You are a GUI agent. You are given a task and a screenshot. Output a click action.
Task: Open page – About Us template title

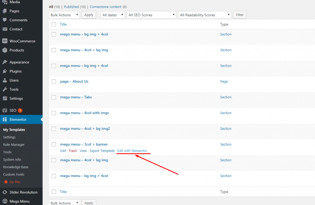74,81
